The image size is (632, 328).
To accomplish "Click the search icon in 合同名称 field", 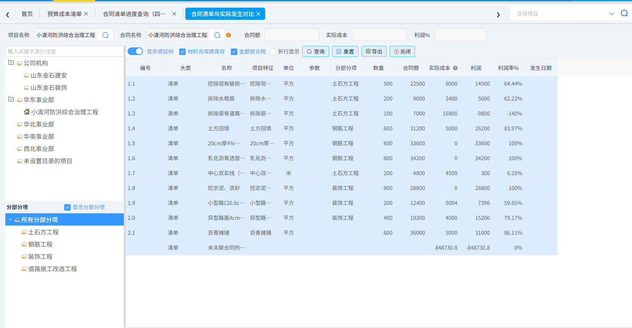I will click(217, 35).
